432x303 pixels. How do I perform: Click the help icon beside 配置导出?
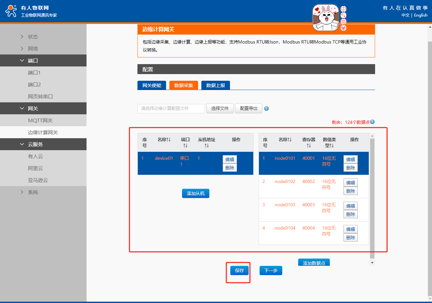click(266, 109)
